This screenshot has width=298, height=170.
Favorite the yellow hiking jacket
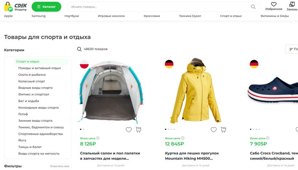[x=214, y=129]
